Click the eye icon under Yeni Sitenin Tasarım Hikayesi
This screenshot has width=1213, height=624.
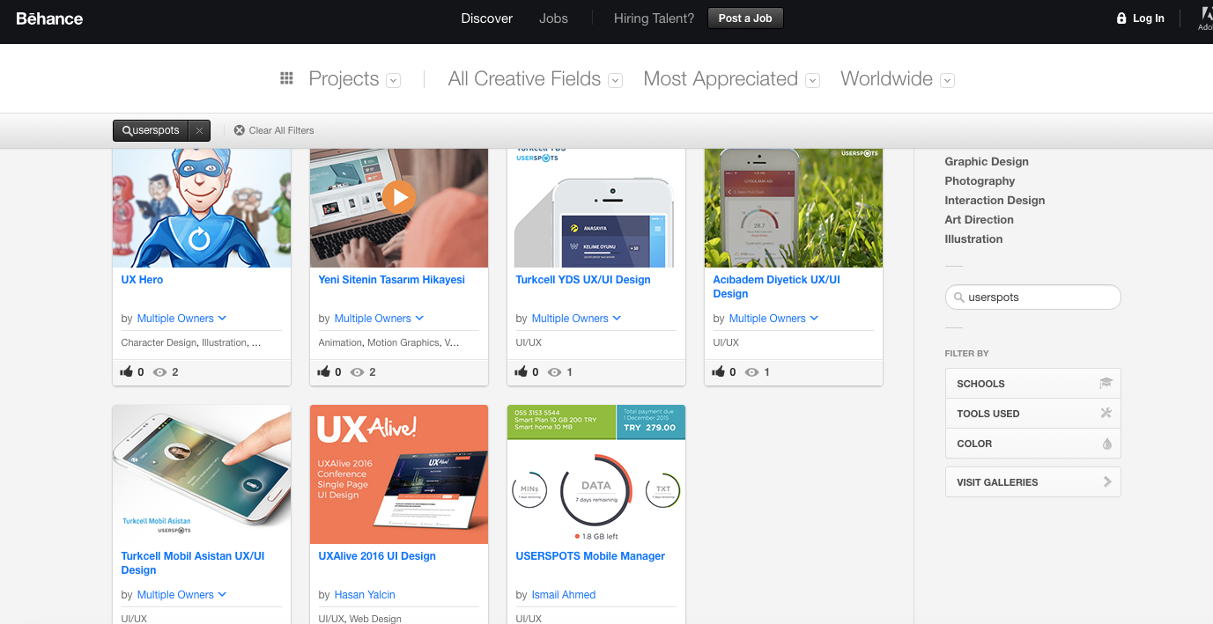(358, 372)
